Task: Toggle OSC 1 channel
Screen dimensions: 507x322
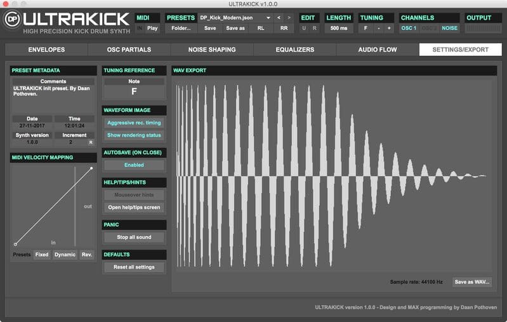Action: pyautogui.click(x=409, y=28)
